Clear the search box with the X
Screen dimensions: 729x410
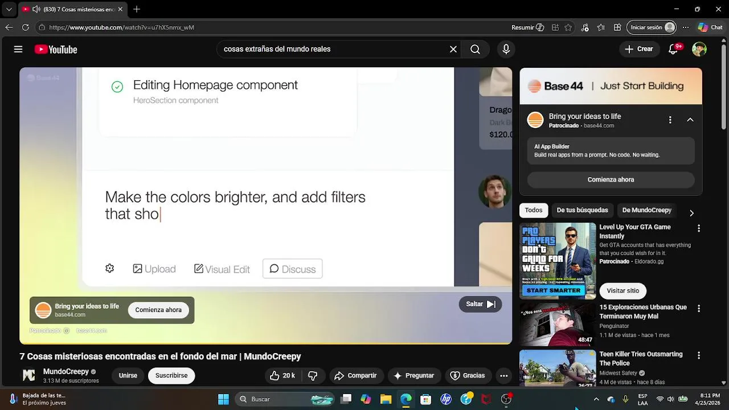(x=453, y=50)
